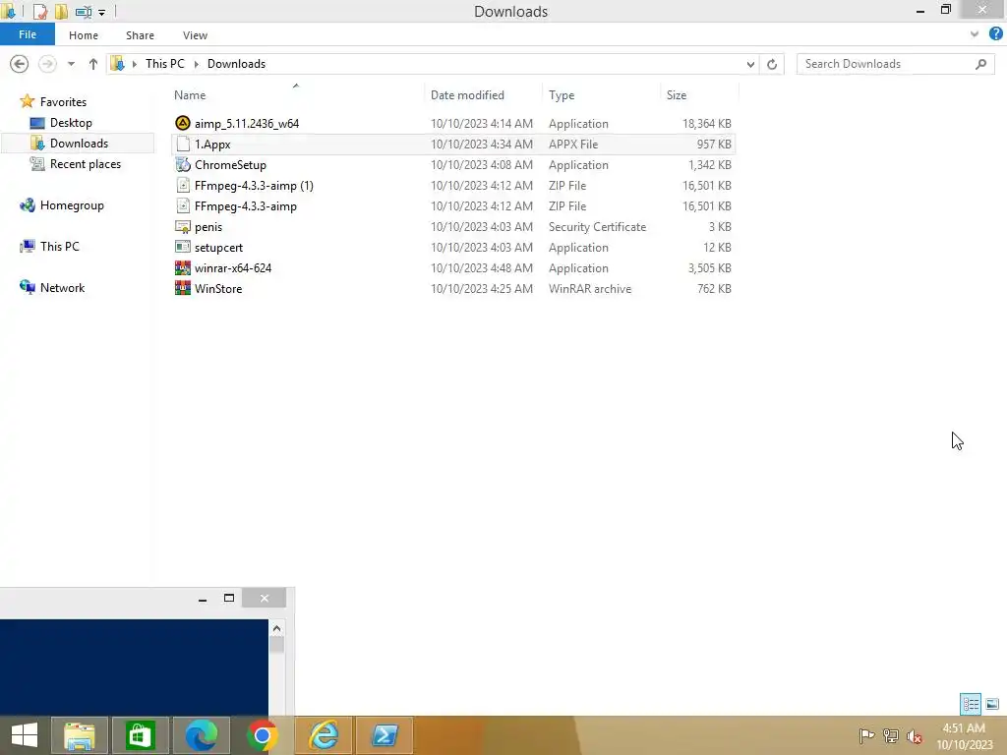The image size is (1007, 755).
Task: Click the WinRAR archive type cell
Action: pos(590,289)
